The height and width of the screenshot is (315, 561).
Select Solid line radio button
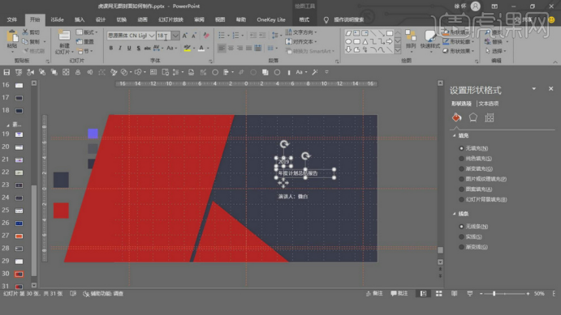click(x=461, y=236)
